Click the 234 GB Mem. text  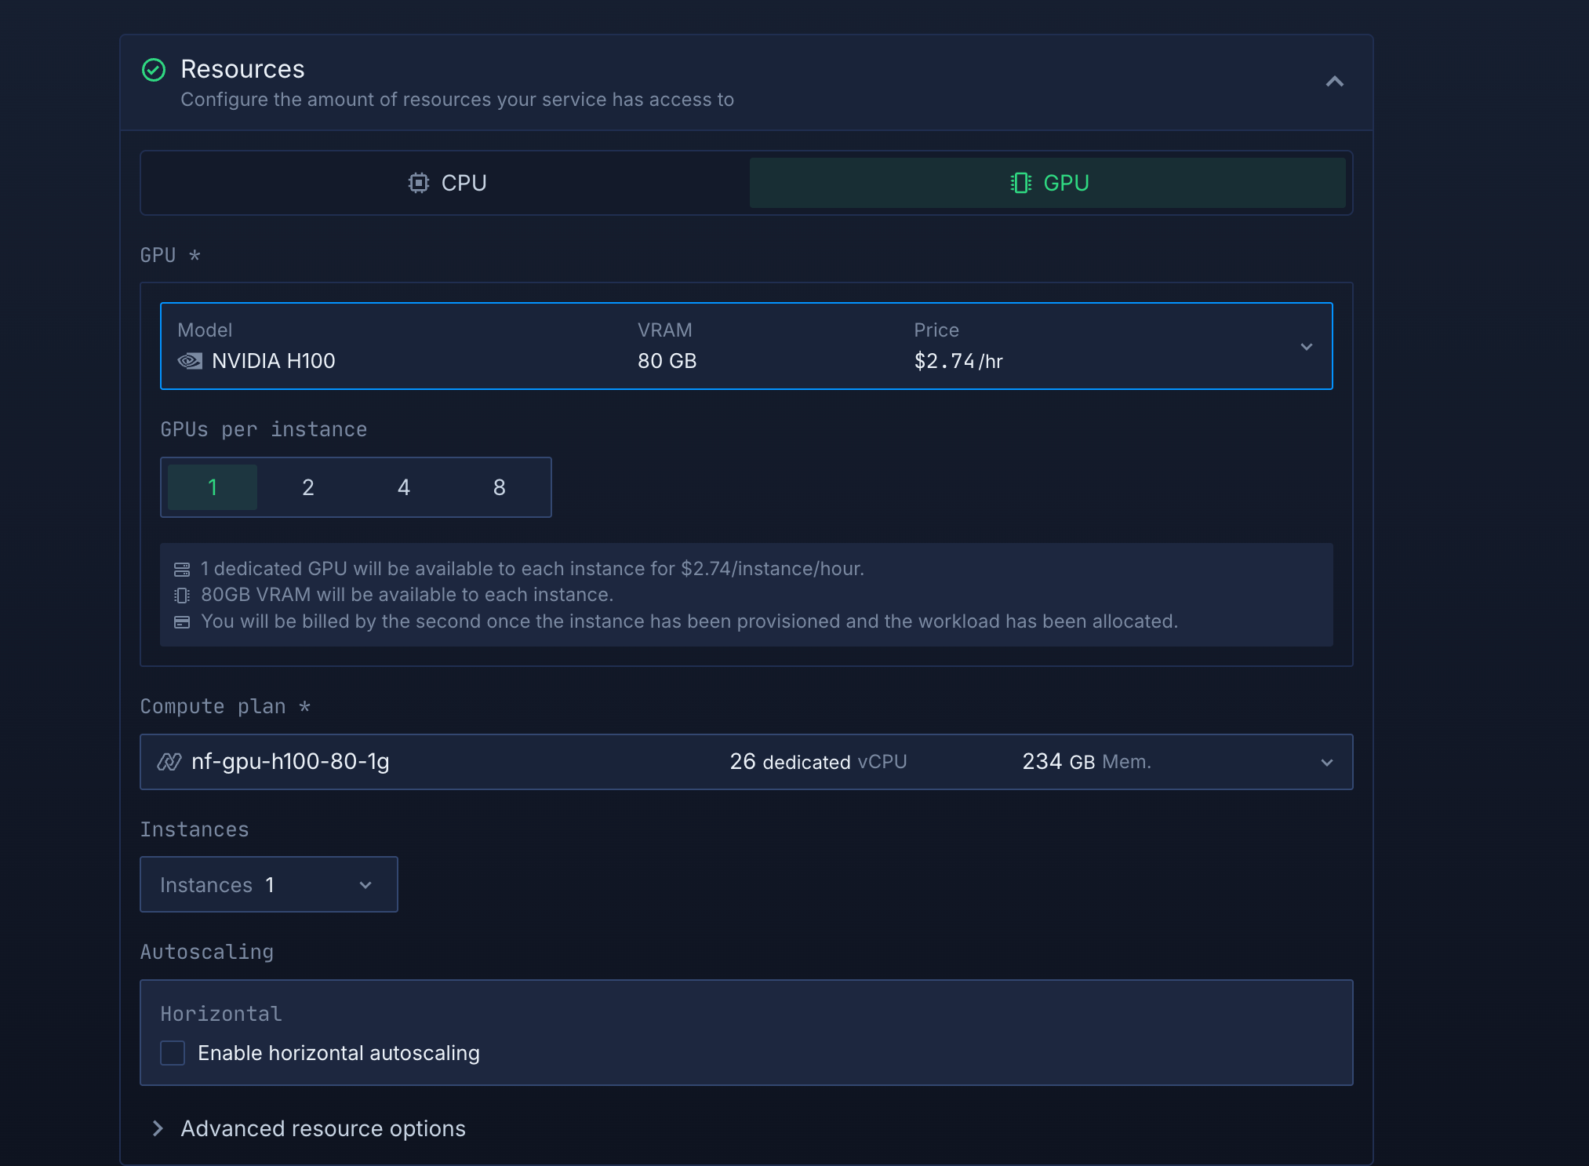pos(1086,762)
